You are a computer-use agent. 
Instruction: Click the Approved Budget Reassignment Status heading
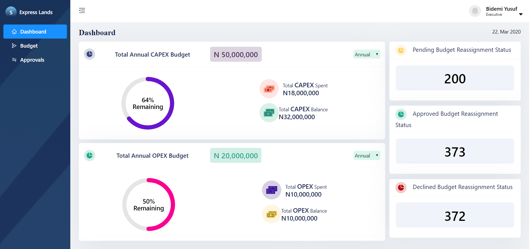click(x=447, y=119)
